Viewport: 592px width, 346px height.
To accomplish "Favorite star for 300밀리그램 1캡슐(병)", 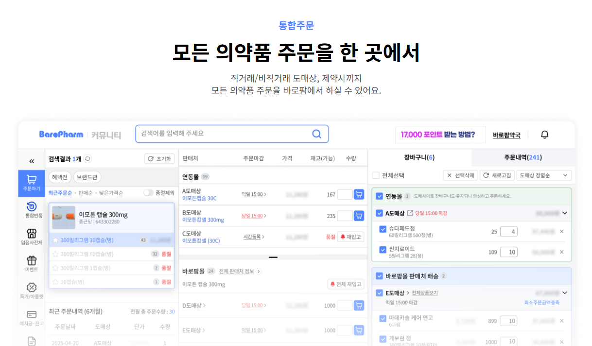I will (55, 268).
